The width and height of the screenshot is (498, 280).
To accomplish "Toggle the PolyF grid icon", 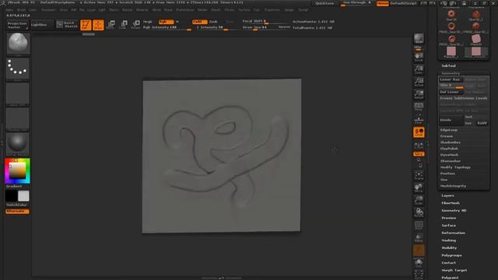I will [x=419, y=226].
